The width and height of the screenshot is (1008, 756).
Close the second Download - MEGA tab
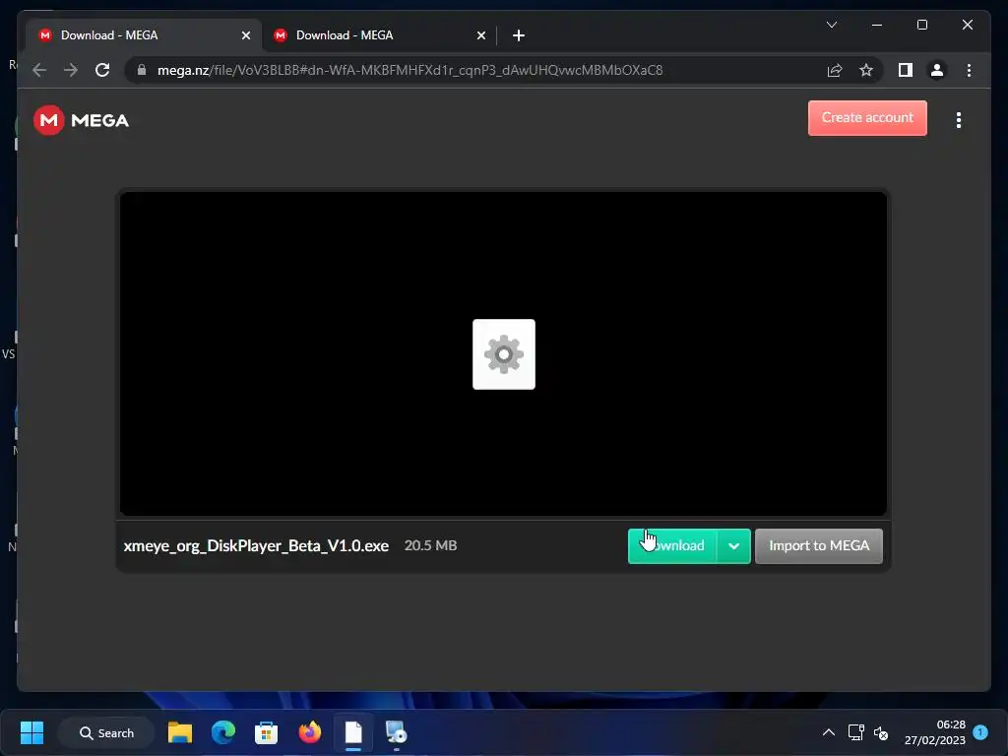[480, 35]
